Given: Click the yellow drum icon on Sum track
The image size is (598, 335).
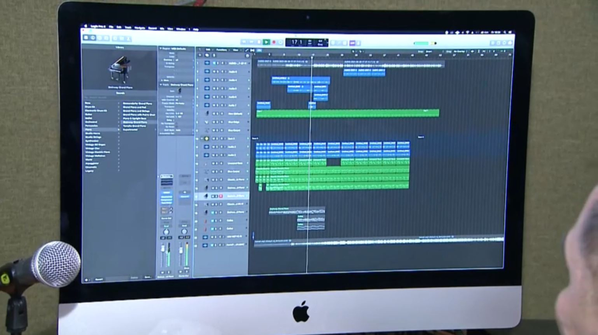Looking at the screenshot, I should (207, 139).
